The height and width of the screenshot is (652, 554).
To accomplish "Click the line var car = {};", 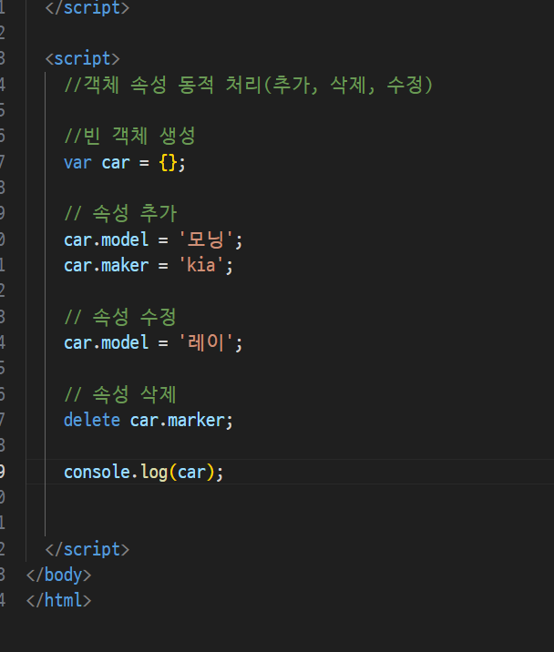I will [125, 162].
